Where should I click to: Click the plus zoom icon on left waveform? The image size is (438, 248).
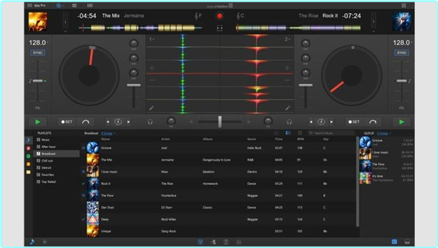[152, 68]
